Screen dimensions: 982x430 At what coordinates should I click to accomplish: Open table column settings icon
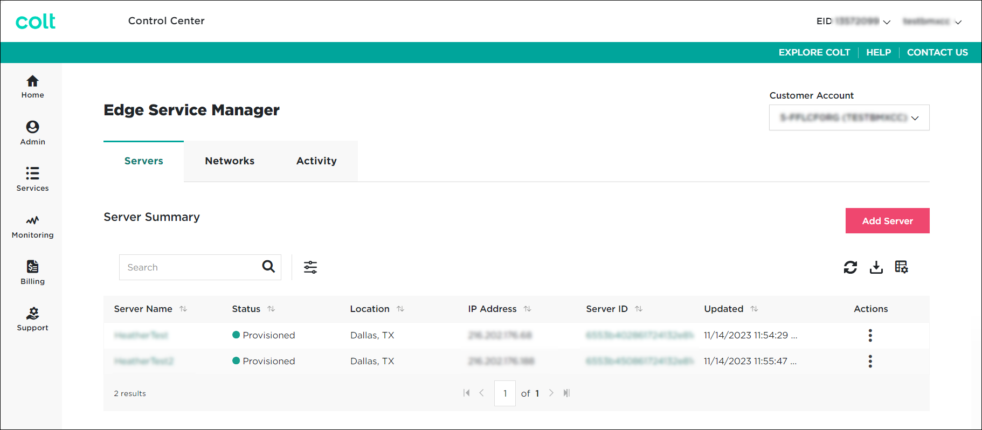point(902,267)
